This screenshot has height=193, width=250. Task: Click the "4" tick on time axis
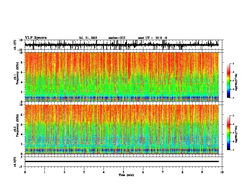coord(104,172)
